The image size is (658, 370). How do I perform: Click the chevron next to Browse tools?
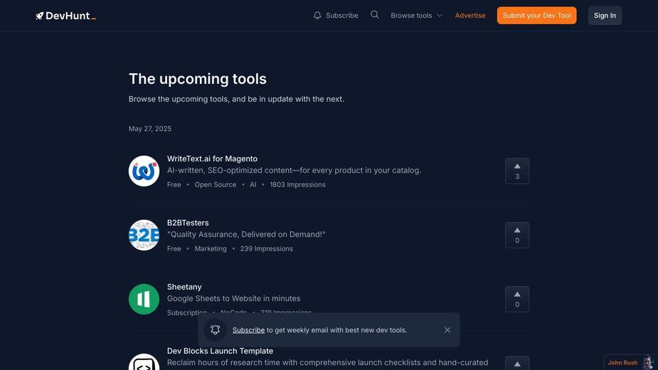440,16
